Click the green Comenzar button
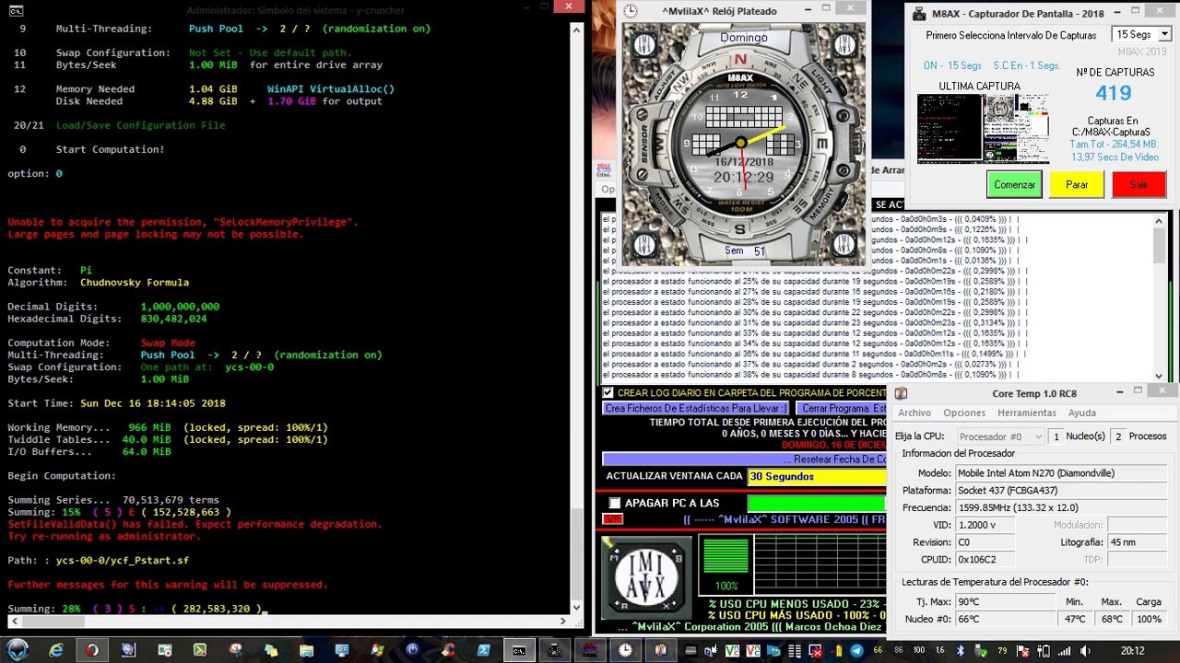 point(1014,184)
